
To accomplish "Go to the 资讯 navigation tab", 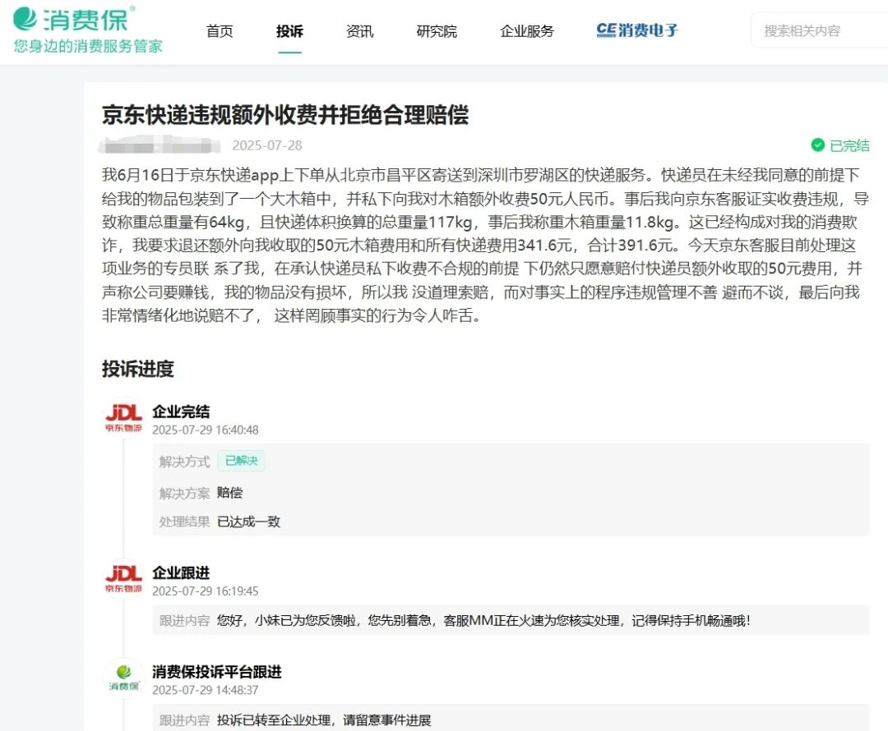I will coord(360,31).
